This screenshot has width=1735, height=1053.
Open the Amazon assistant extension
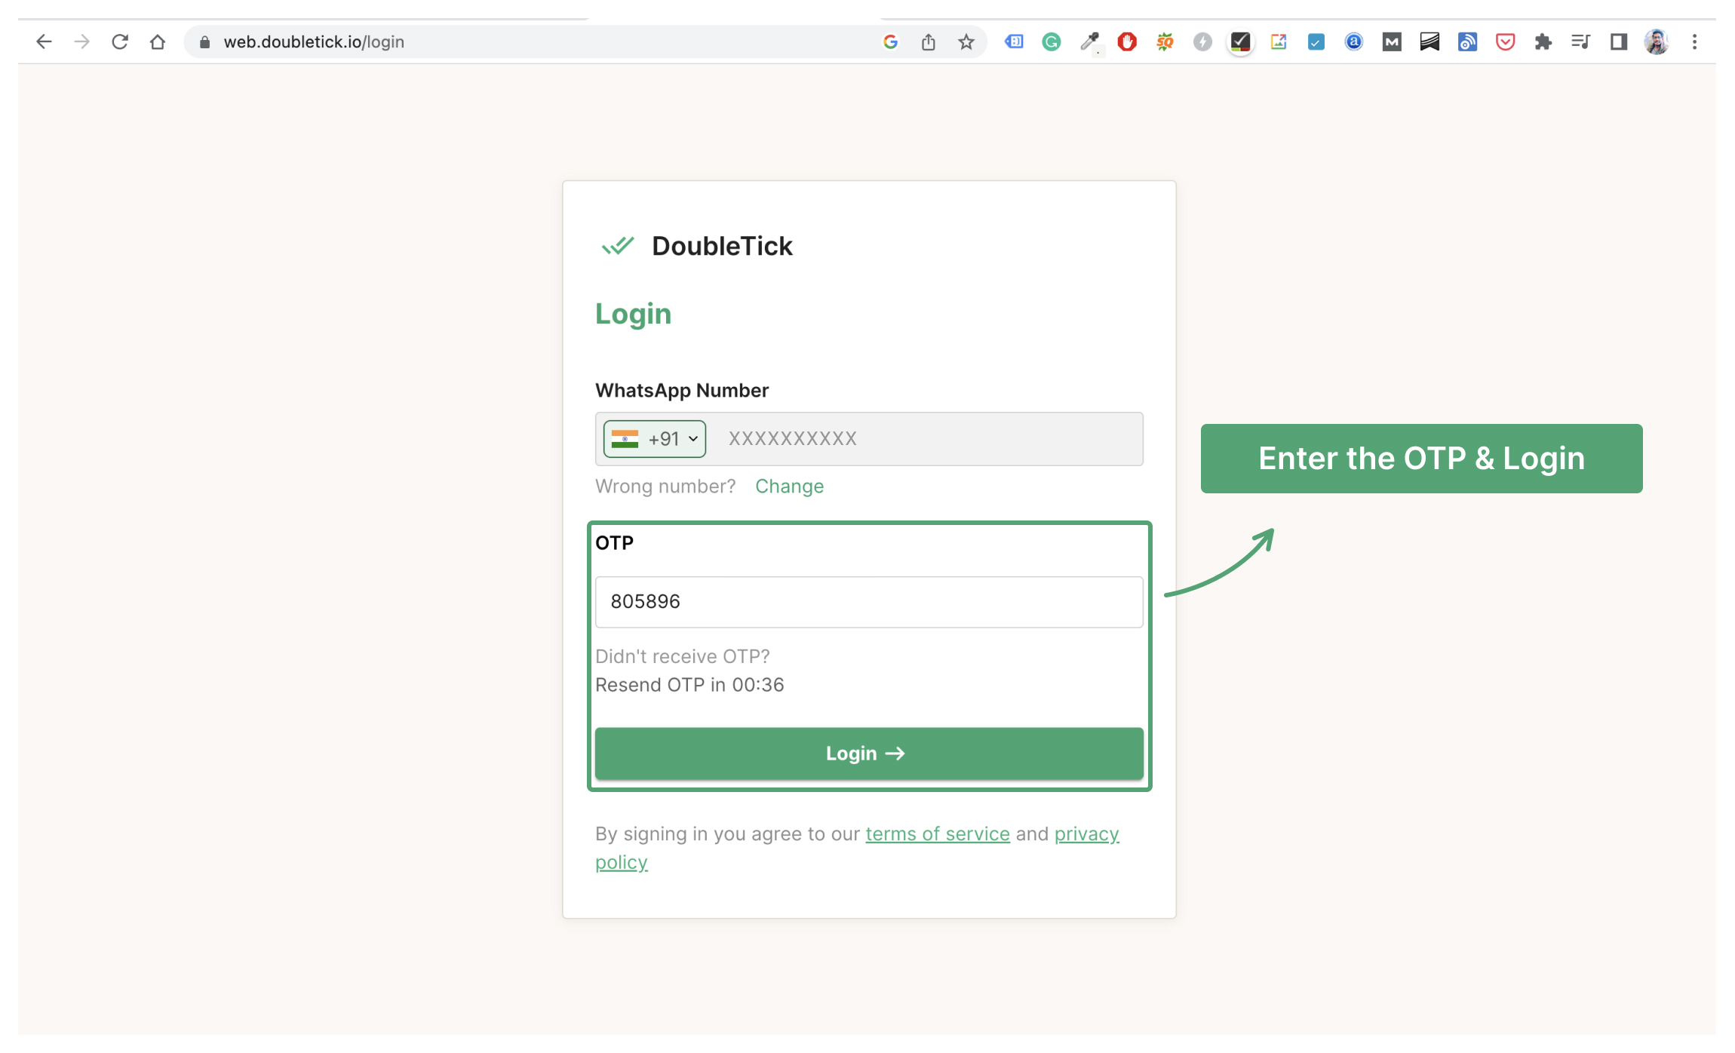[x=1354, y=41]
